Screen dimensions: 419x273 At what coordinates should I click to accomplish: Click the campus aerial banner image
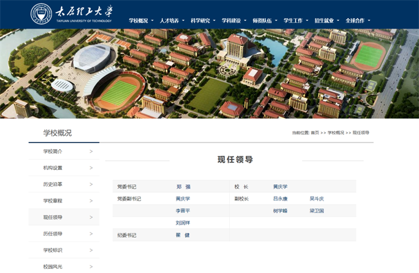209,73
